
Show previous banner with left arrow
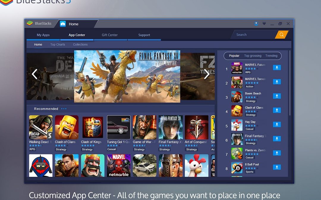pyautogui.click(x=34, y=74)
